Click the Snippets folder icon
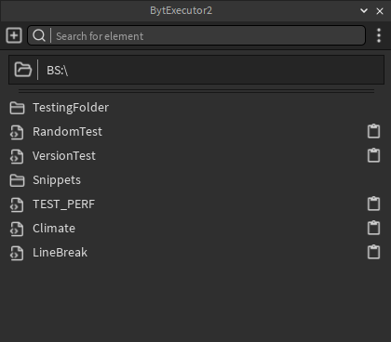391x342 pixels. [x=17, y=180]
